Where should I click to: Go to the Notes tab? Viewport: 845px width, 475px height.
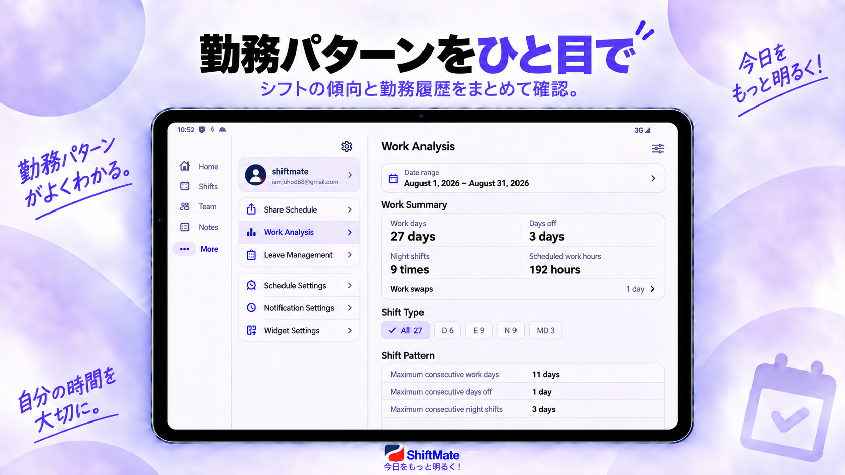tap(199, 227)
